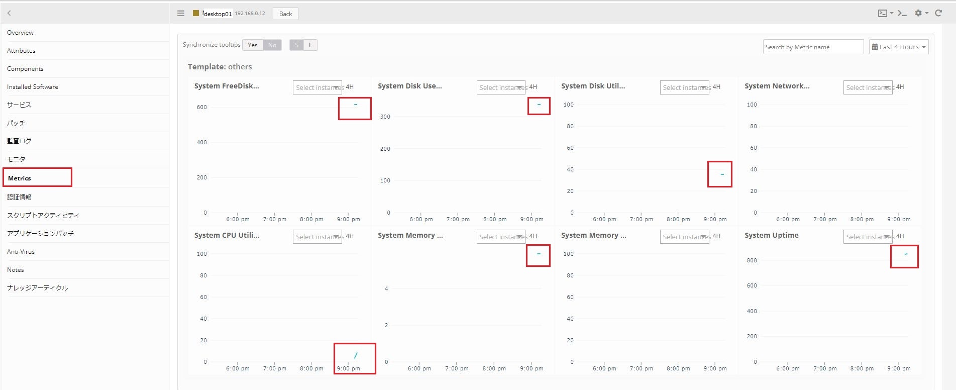Open the remote terminal window icon
This screenshot has height=390, width=956.
[x=883, y=14]
